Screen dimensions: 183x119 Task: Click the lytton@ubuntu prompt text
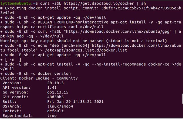click(x=15, y=3)
